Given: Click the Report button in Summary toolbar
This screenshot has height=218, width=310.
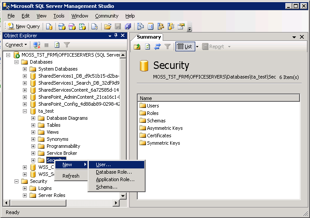Looking at the screenshot, I should point(213,47).
